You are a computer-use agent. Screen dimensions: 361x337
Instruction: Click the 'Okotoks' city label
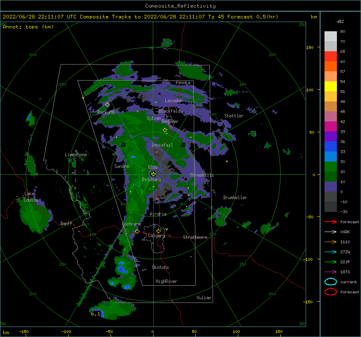pos(160,267)
